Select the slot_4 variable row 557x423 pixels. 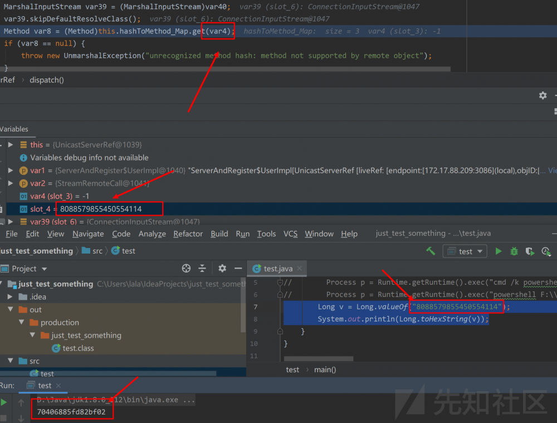(278, 208)
